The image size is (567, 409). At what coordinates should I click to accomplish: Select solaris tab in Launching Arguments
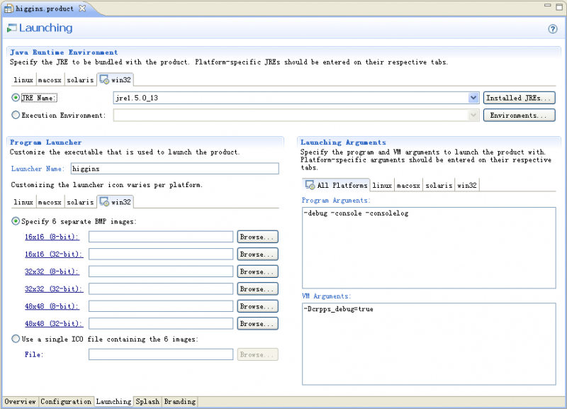coord(439,186)
